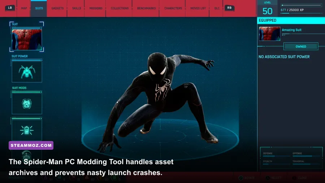The image size is (325, 183).
Task: Click the Rotate control prompt
Action: click(246, 178)
